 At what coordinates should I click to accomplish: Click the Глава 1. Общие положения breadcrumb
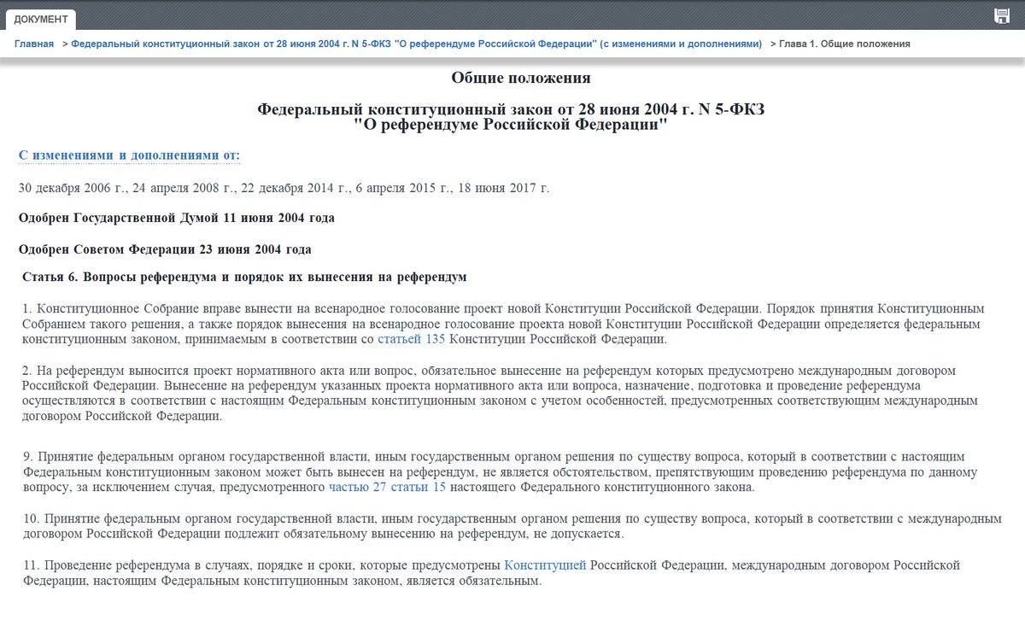coord(845,44)
